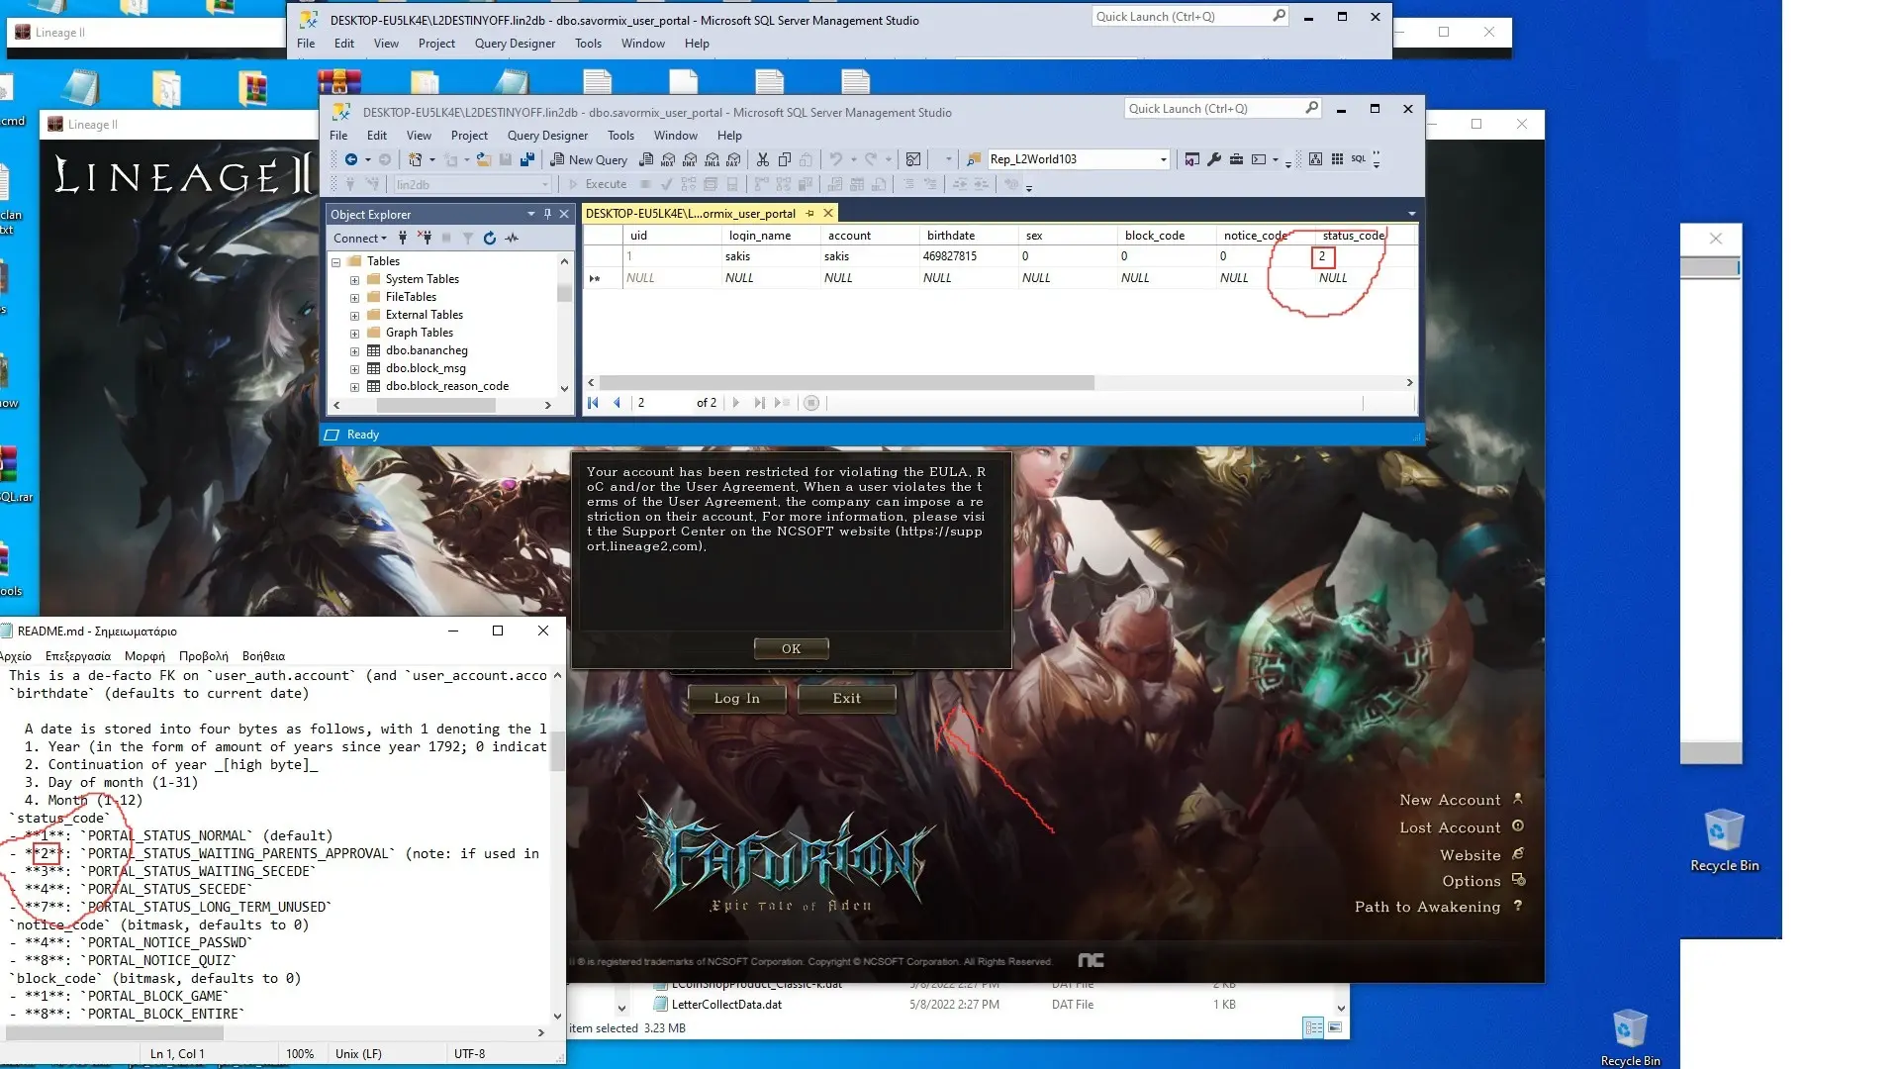
Task: Click the Refresh icon in Object Explorer
Action: pyautogui.click(x=490, y=238)
